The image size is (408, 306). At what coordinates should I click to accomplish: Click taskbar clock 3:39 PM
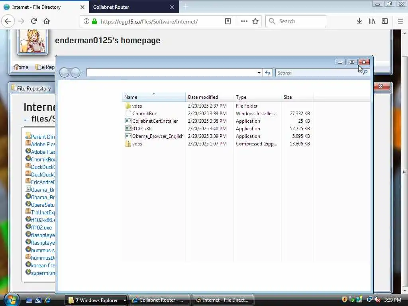coord(392,300)
